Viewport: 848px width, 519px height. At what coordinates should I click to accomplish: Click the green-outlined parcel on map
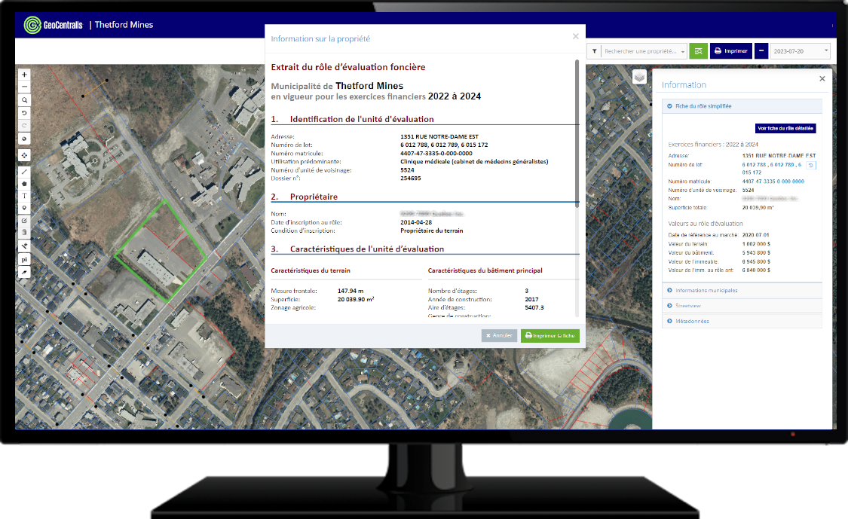161,250
